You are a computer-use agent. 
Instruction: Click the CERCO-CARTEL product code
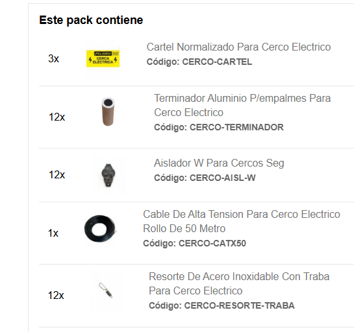pos(217,62)
